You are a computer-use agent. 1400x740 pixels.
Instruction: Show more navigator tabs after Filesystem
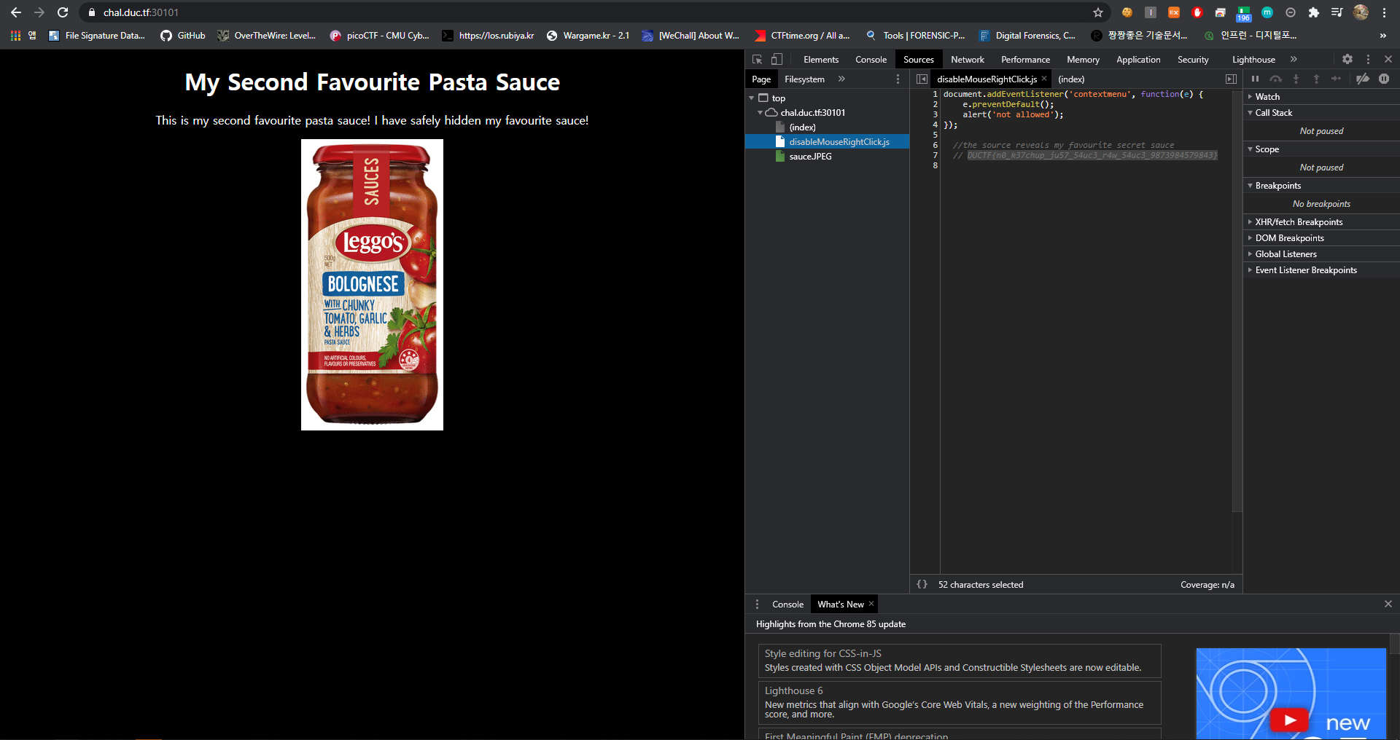(841, 79)
